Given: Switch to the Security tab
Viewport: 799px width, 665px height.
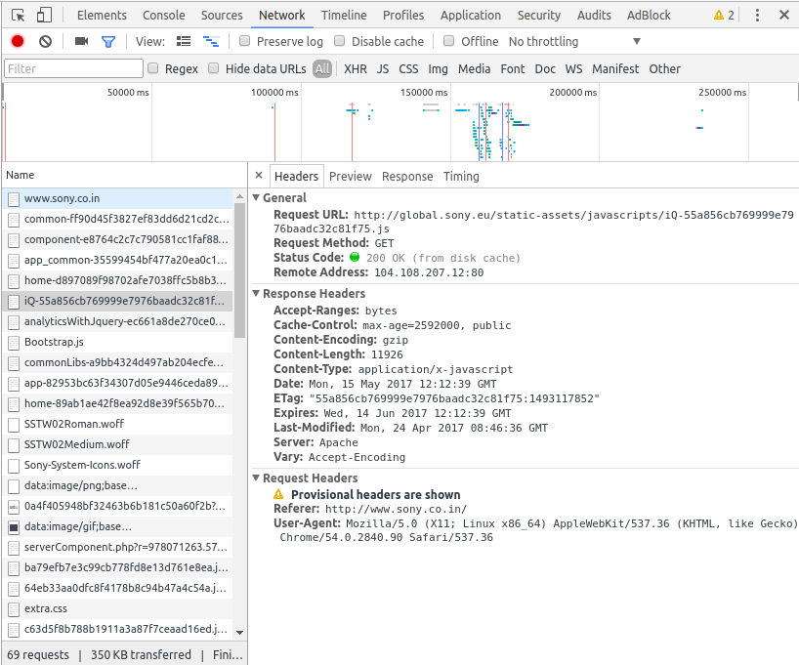Looking at the screenshot, I should click(539, 16).
